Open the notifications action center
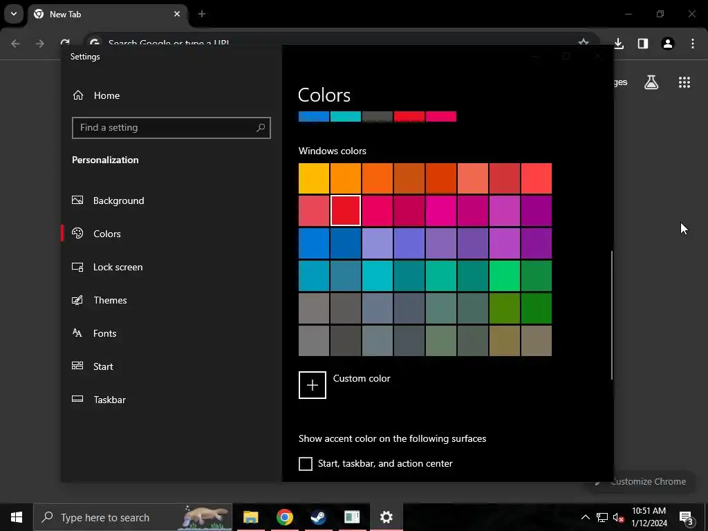The image size is (708, 531). (x=686, y=517)
